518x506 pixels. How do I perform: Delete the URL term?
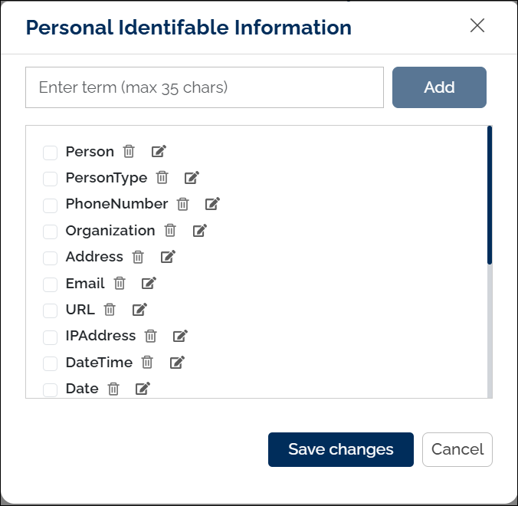(x=110, y=310)
